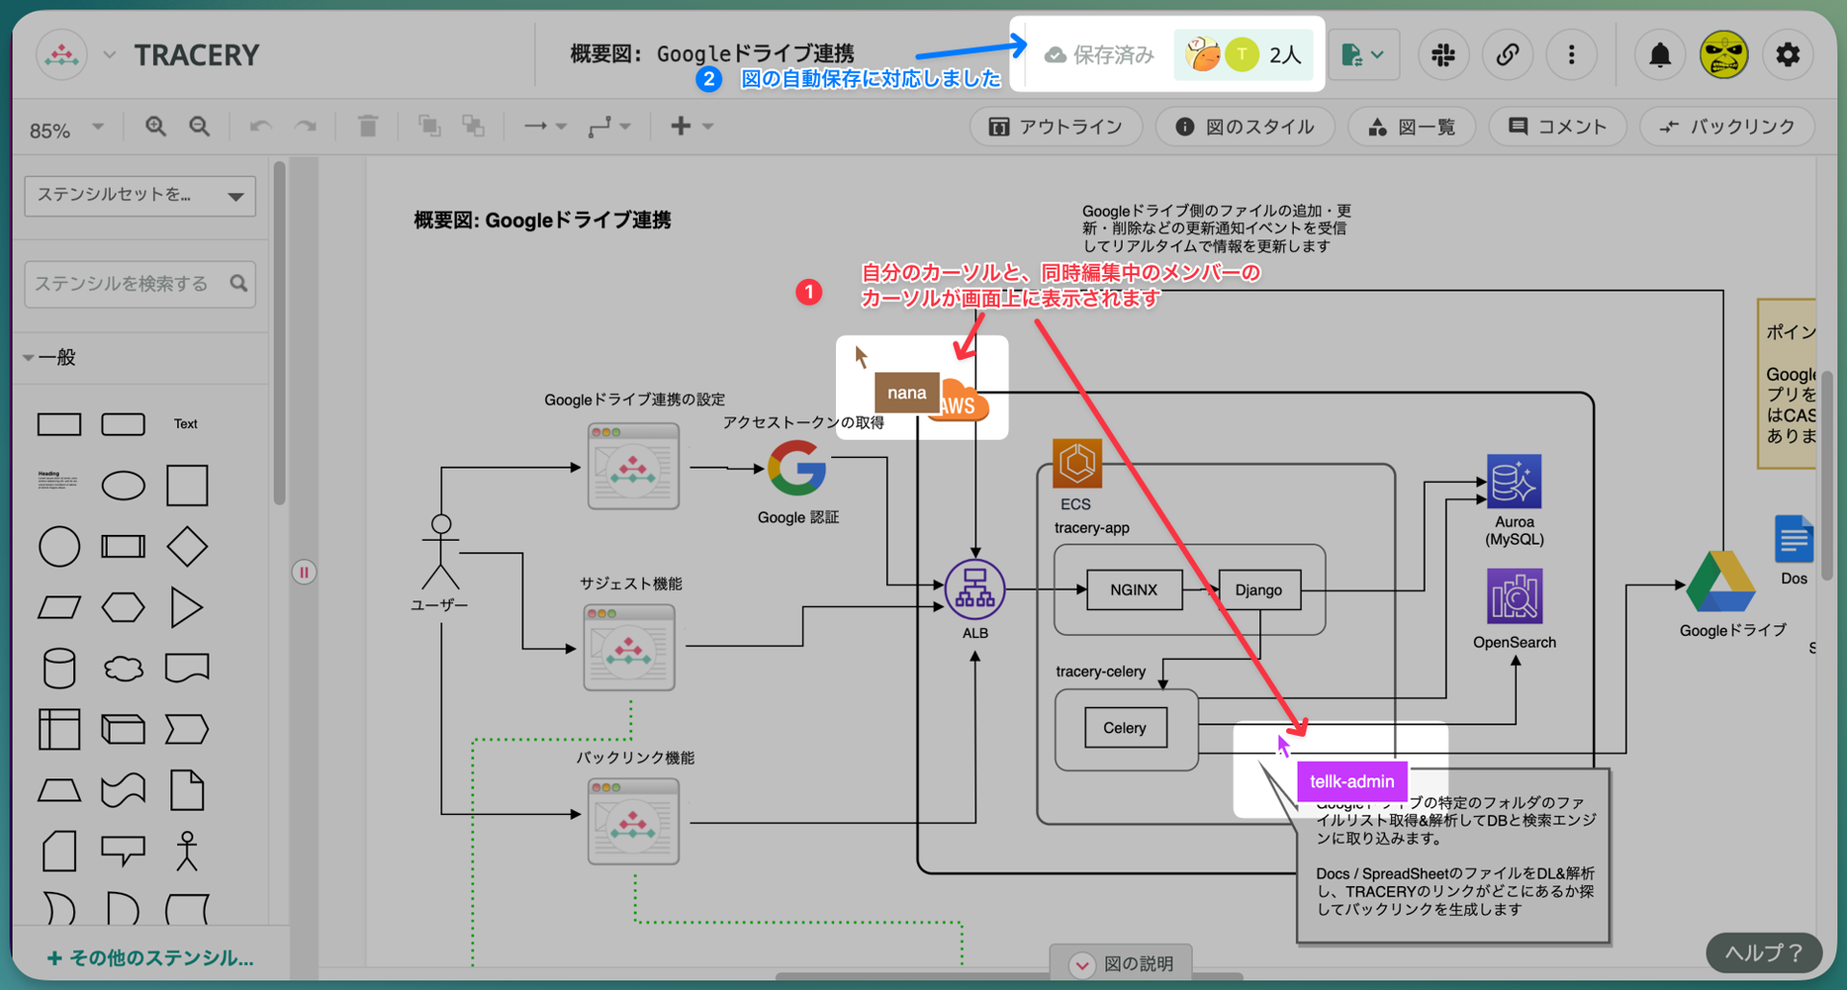Open notifications bell icon

pyautogui.click(x=1659, y=55)
